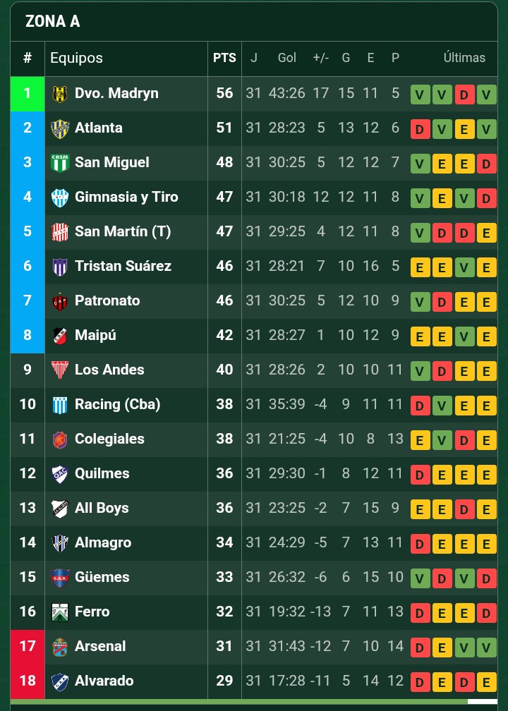Click the Gol column header
Screen dimensions: 508x711
[287, 58]
